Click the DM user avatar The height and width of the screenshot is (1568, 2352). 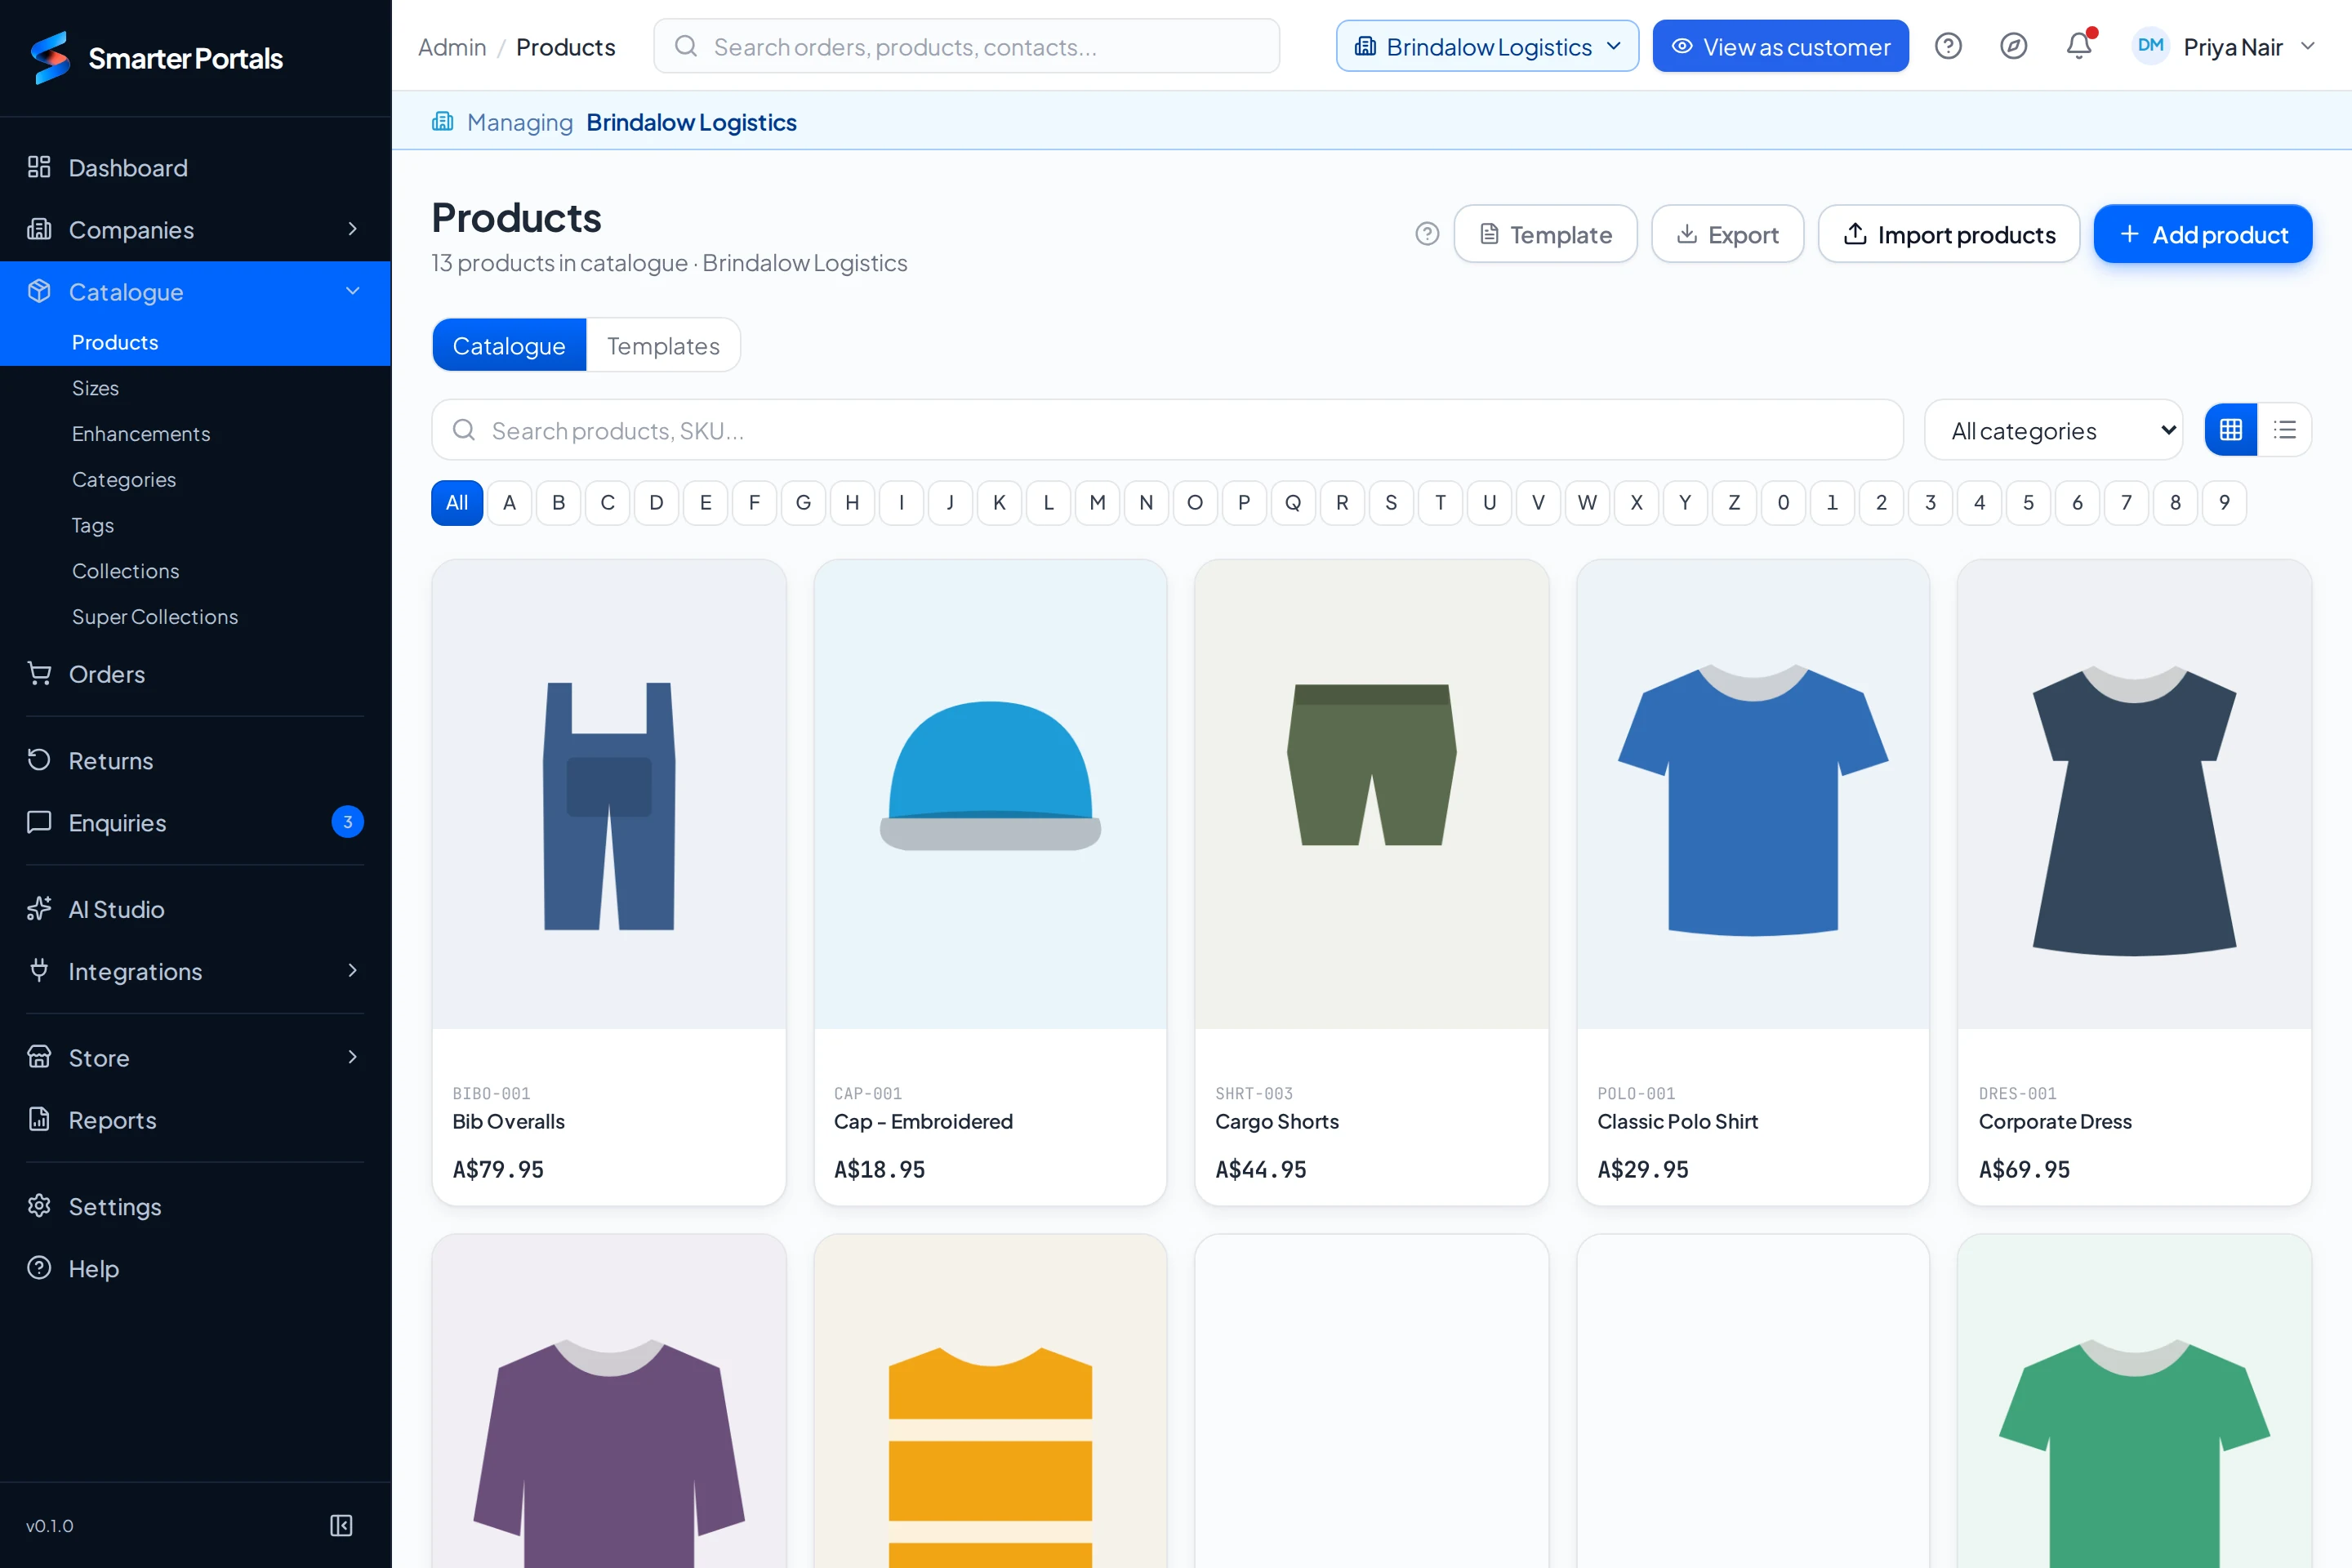click(2150, 46)
